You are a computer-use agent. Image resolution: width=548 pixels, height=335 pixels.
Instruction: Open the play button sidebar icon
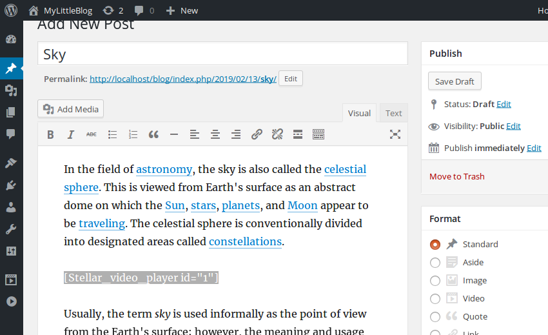pos(11,301)
